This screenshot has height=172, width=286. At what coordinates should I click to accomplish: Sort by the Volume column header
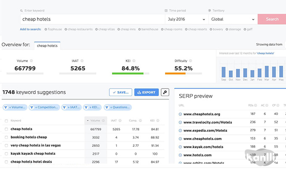click(95, 120)
